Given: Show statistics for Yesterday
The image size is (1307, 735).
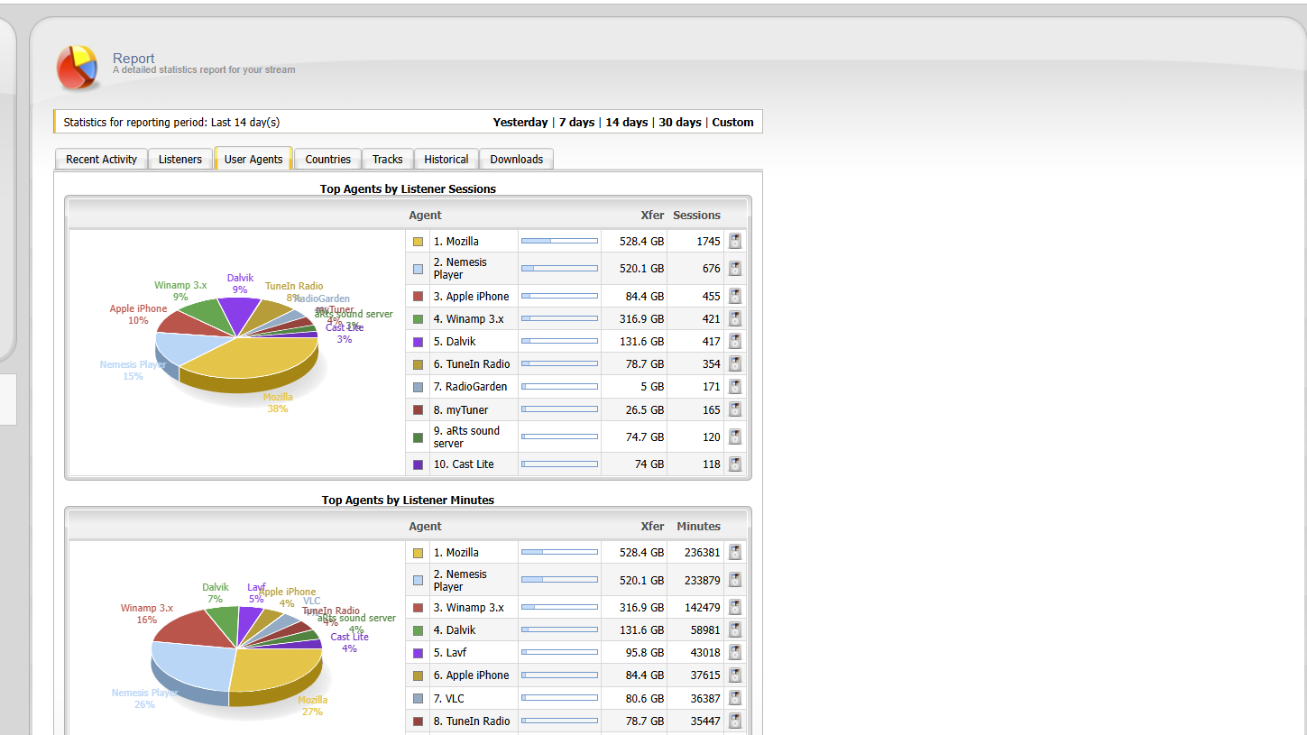Looking at the screenshot, I should pos(520,122).
